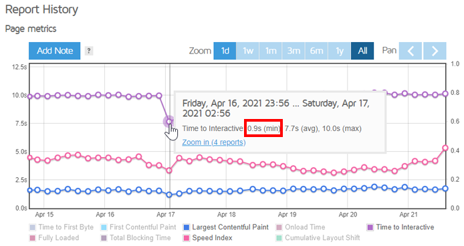Click the 12.5s y-axis label
The width and height of the screenshot is (464, 246).
click(x=19, y=68)
